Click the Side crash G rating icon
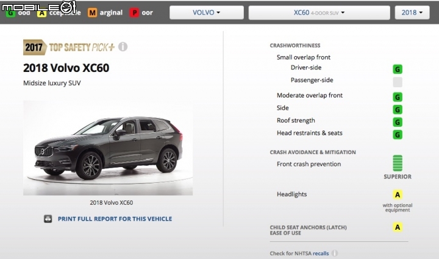Viewport: 439px width, 259px height. point(398,110)
